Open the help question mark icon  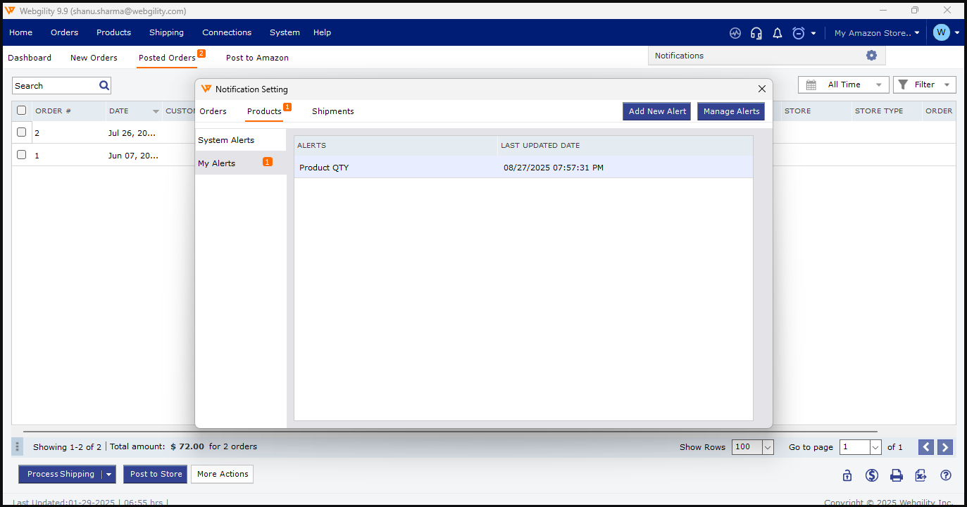pos(945,475)
